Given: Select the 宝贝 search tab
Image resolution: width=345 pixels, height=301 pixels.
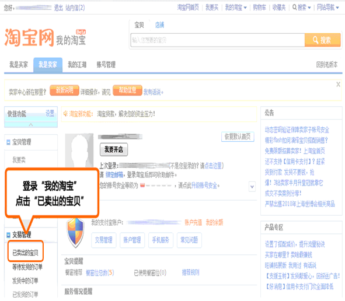Looking at the screenshot, I should coord(139,25).
